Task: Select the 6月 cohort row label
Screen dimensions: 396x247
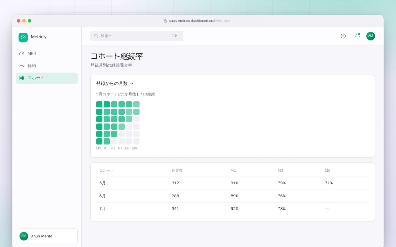Action: (102, 196)
